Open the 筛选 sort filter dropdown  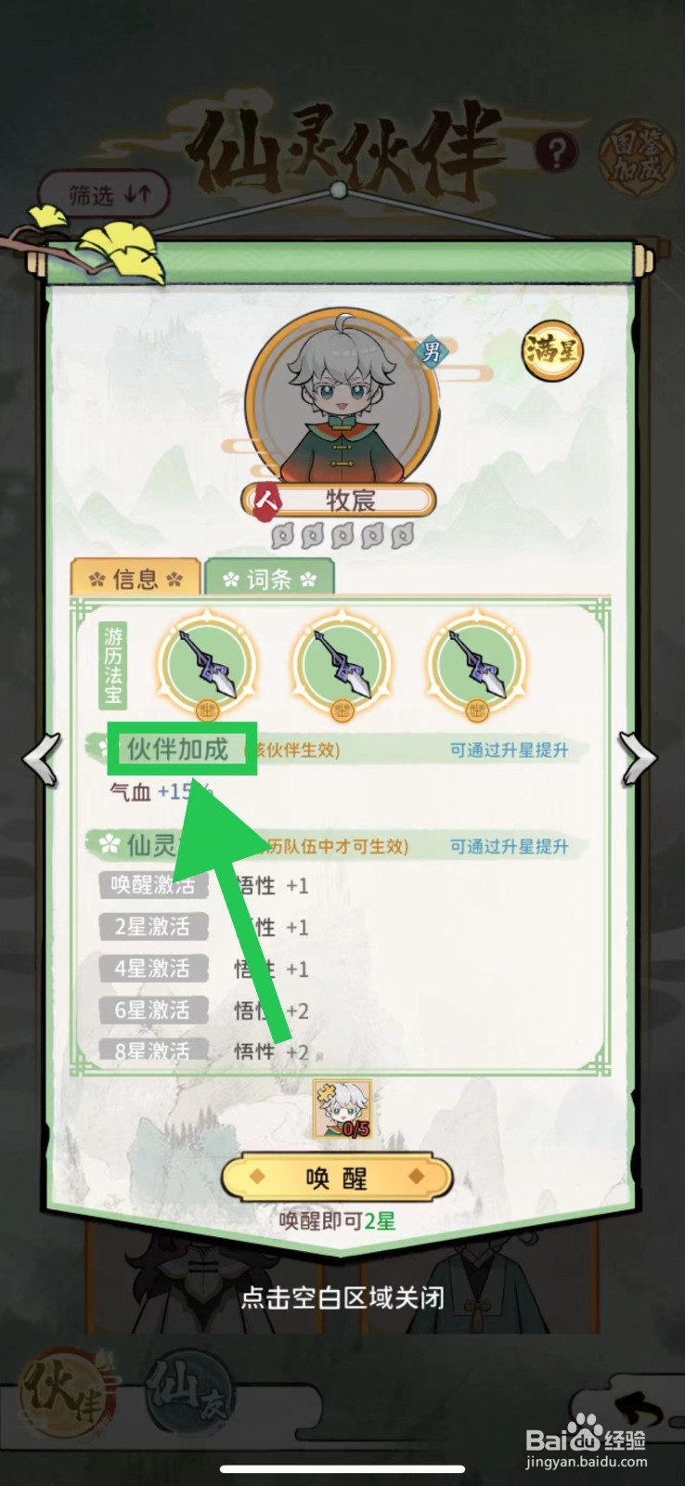click(104, 195)
